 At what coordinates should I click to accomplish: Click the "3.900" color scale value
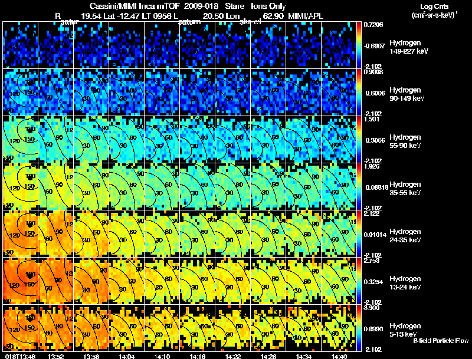coord(372,308)
